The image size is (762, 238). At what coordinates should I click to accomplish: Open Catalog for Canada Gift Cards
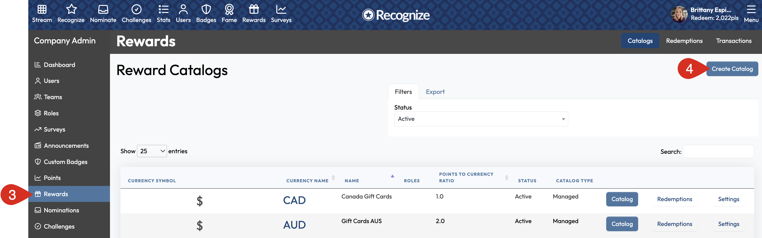[x=622, y=199]
